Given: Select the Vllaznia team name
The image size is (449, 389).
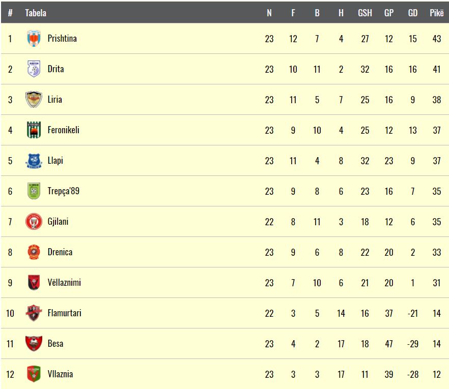Looking at the screenshot, I should 60,374.
